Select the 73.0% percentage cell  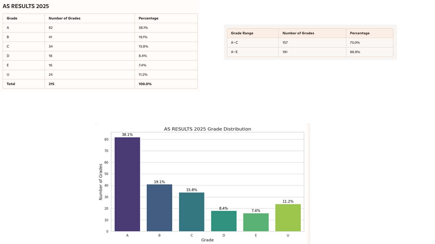[355, 43]
